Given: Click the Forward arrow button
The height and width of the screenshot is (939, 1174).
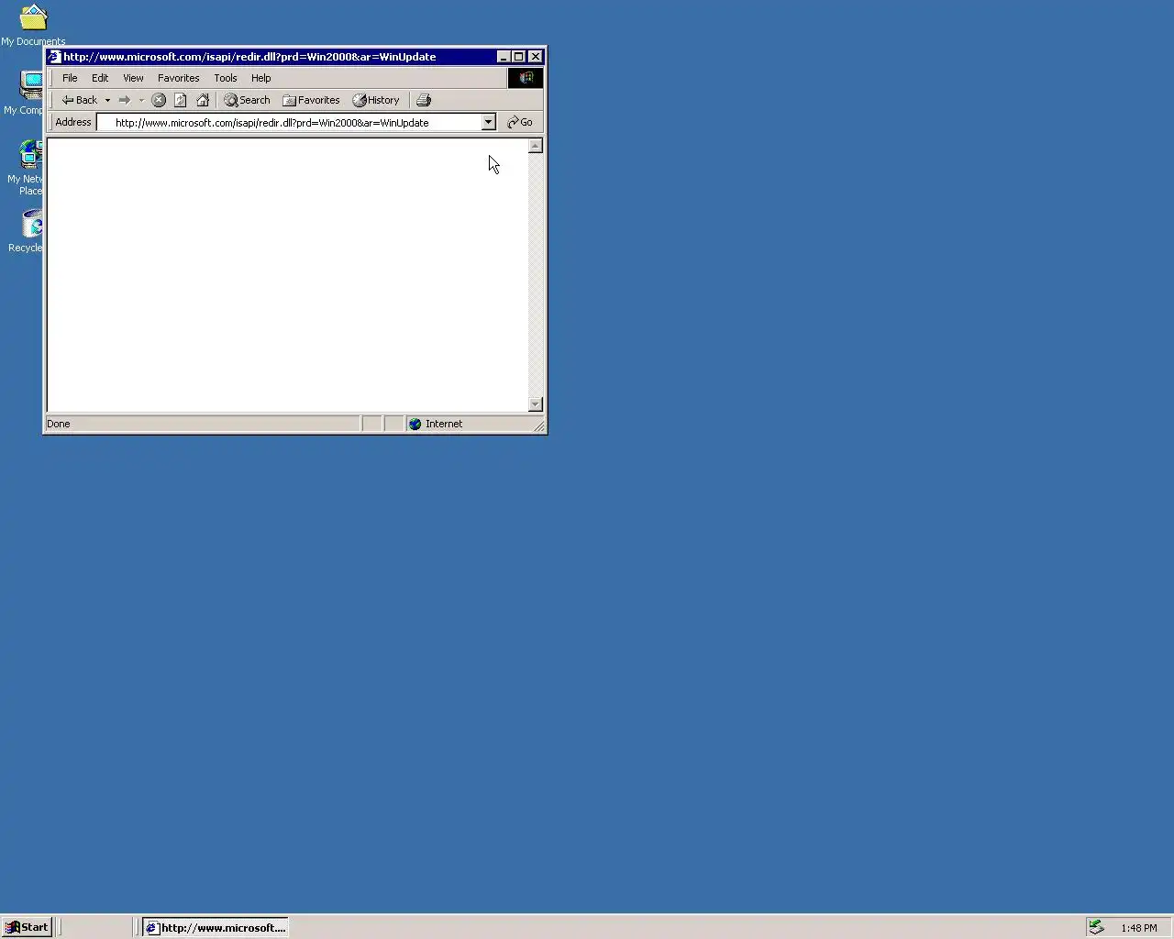Looking at the screenshot, I should [125, 100].
